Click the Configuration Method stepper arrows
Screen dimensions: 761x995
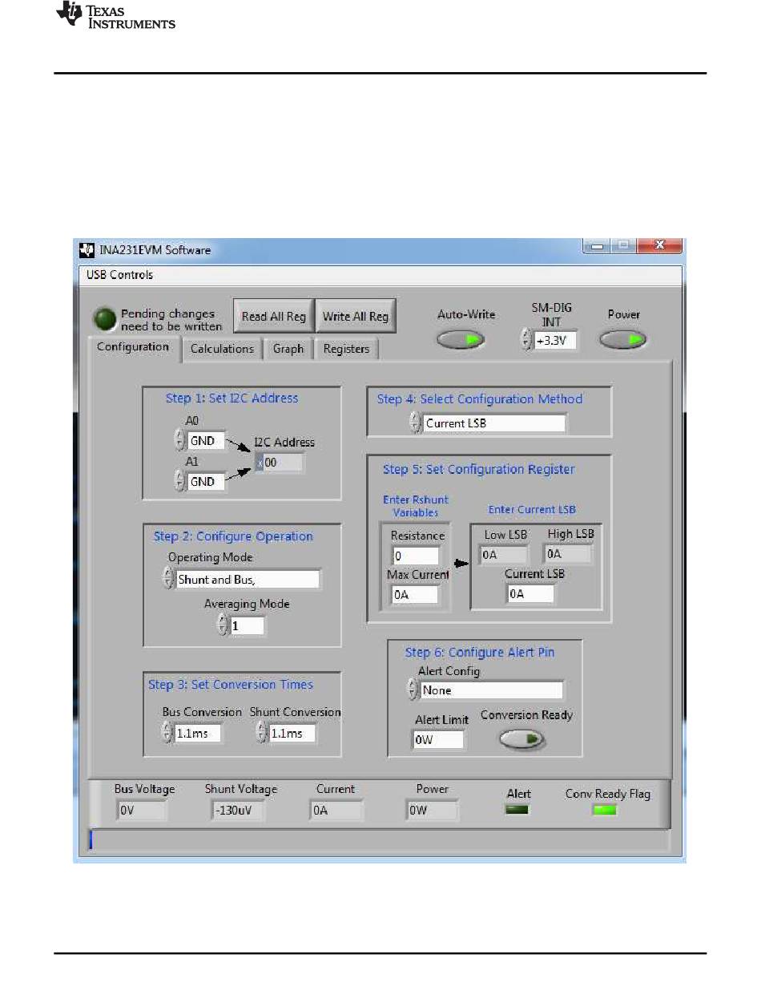click(x=415, y=423)
